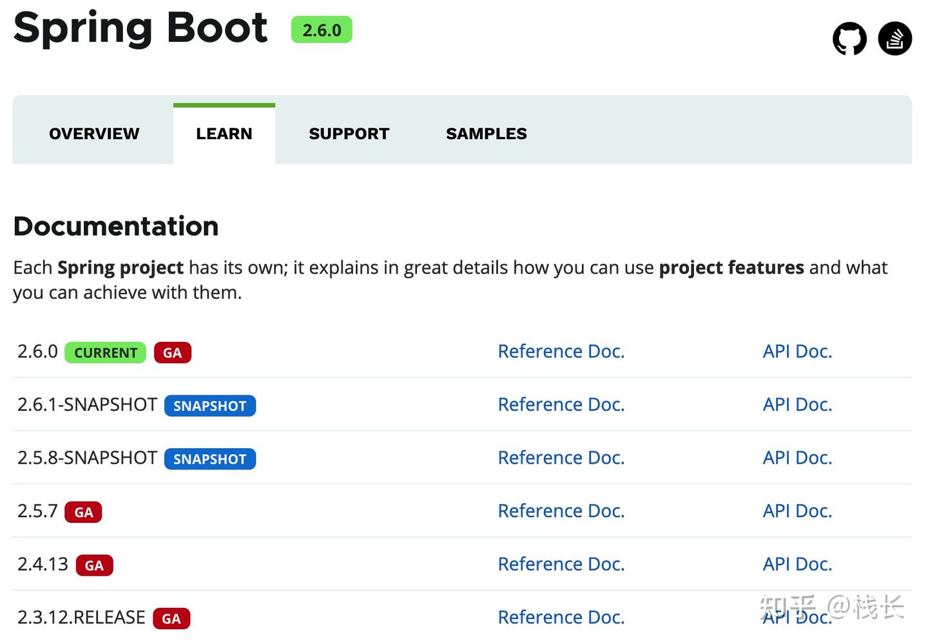Screen dimensions: 928x644
Task: Open API Doc. for 2.5.8-SNAPSHOT
Action: coord(797,458)
